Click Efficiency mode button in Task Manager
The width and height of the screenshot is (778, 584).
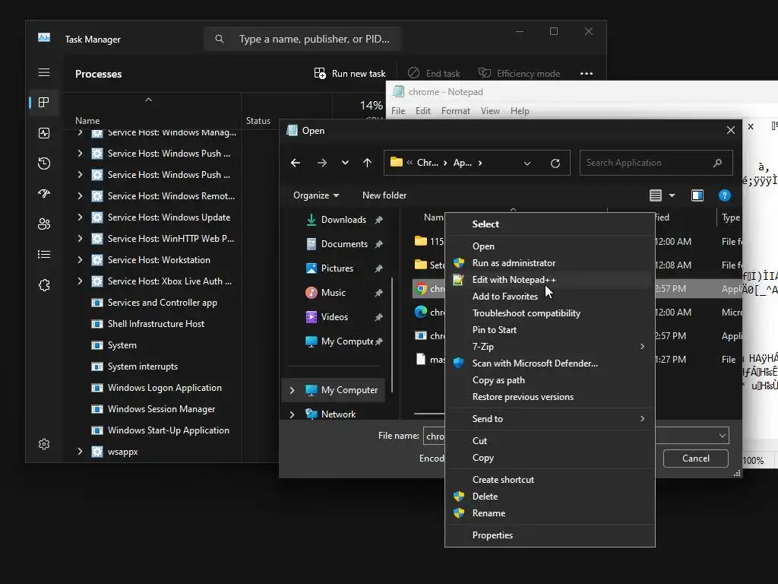tap(519, 74)
